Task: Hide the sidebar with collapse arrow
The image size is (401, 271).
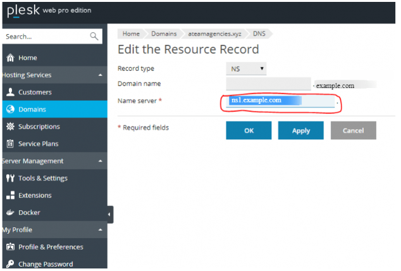Action: point(110,215)
